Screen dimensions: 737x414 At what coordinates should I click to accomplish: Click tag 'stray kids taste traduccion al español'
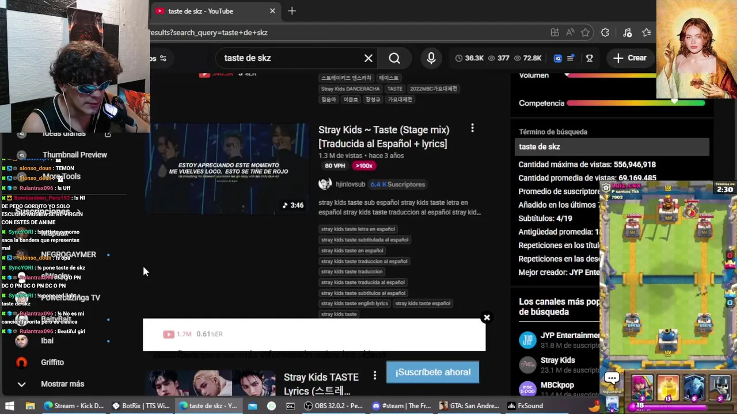coord(364,261)
